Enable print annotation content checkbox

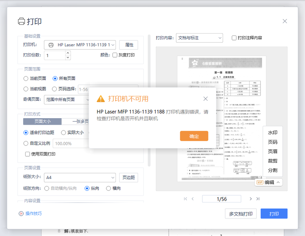pos(234,38)
